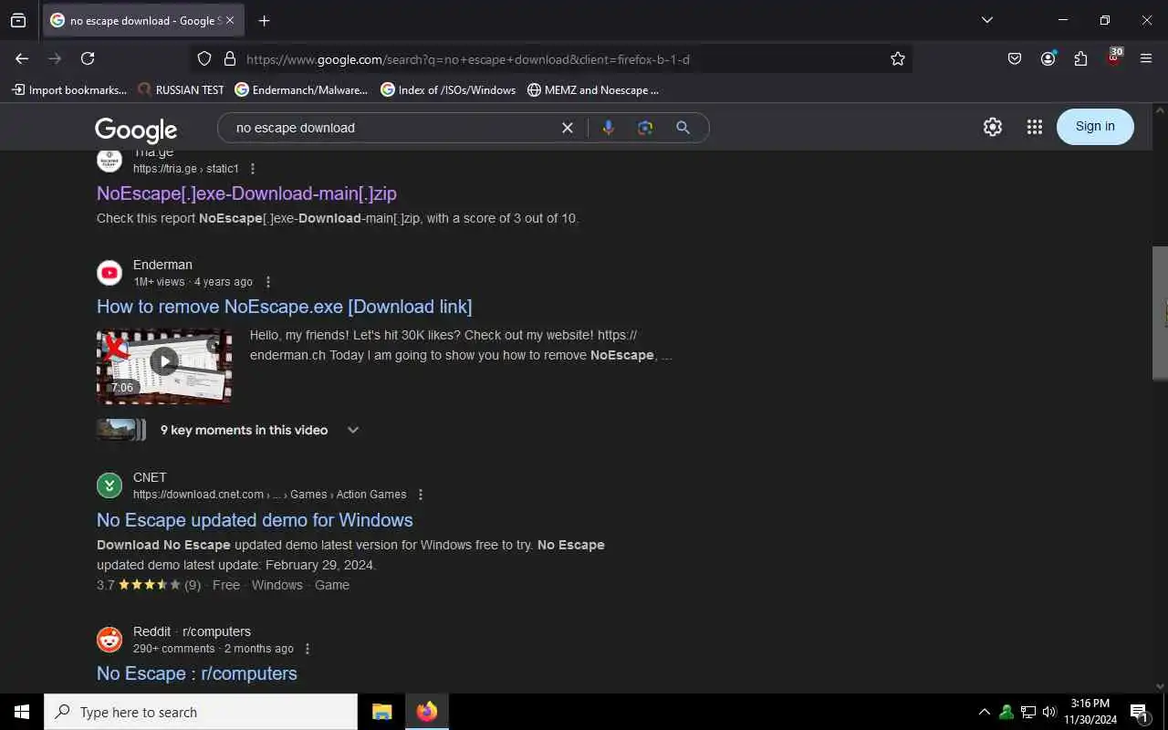Viewport: 1168px width, 730px height.
Task: Click the Sign in button
Action: point(1095,126)
